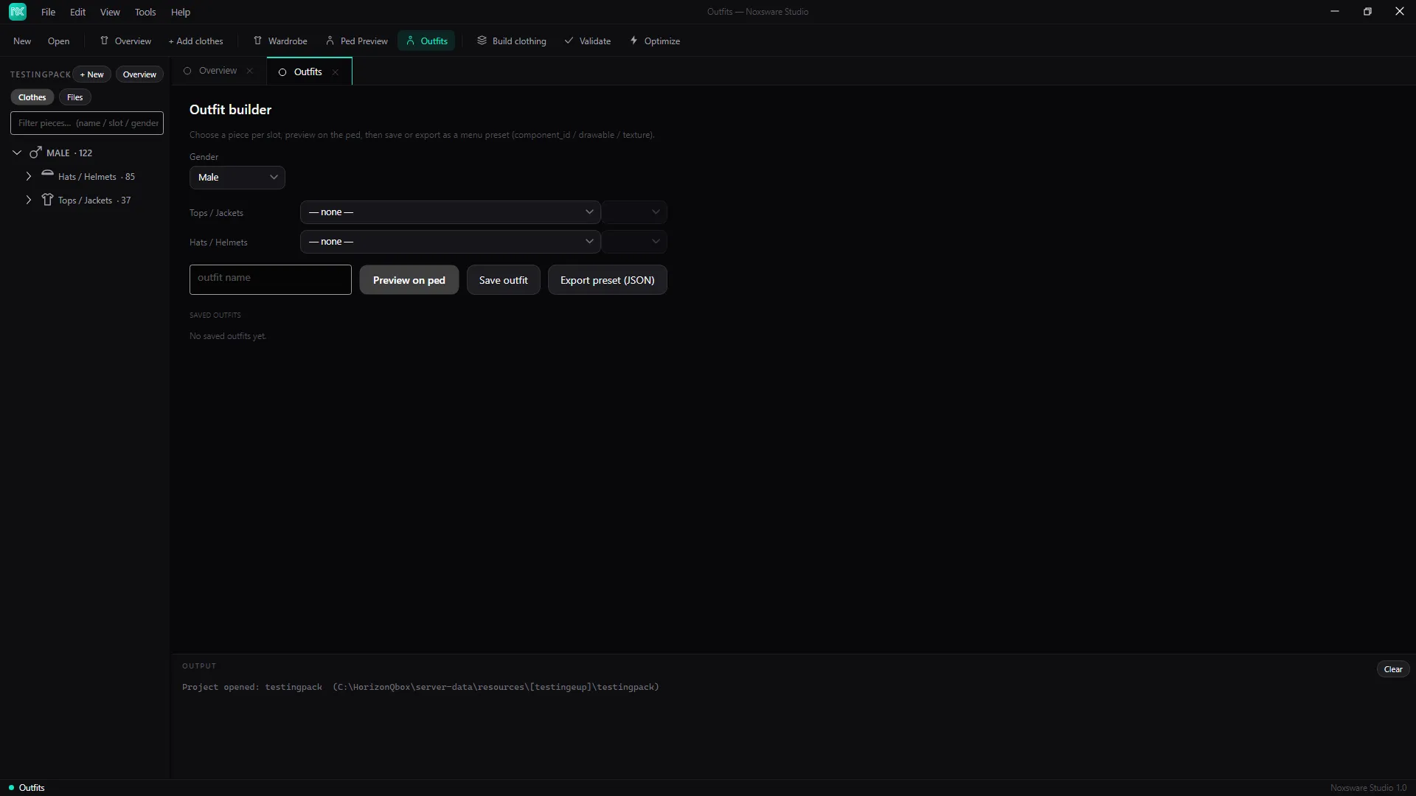Open the Tools menu
1416x796 pixels.
point(145,12)
